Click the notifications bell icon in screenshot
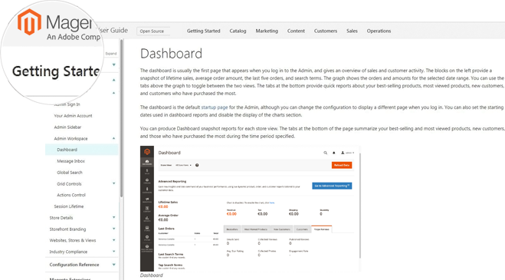The width and height of the screenshot is (505, 280). click(333, 153)
